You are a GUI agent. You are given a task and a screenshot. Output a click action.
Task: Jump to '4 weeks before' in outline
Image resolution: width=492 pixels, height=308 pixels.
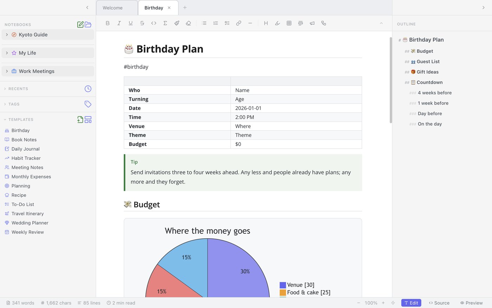click(x=435, y=93)
